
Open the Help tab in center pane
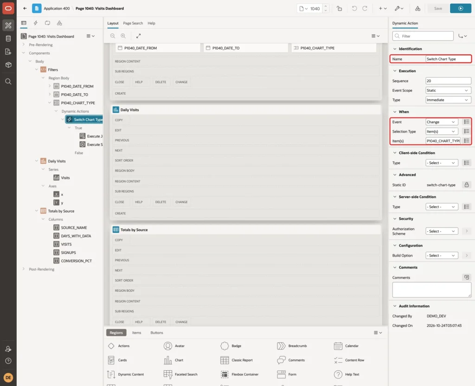tap(152, 23)
